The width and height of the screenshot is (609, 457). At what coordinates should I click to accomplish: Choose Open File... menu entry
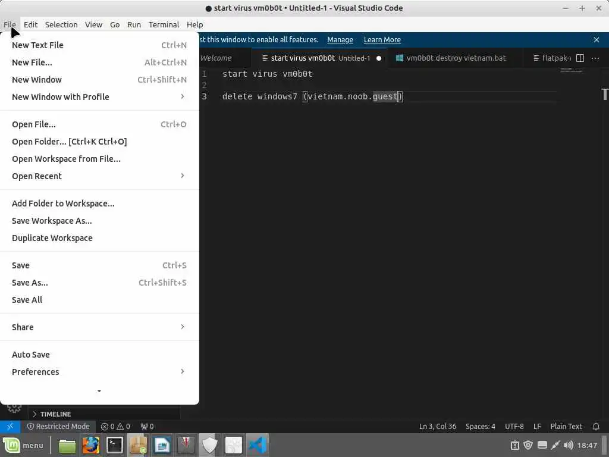coord(99,124)
